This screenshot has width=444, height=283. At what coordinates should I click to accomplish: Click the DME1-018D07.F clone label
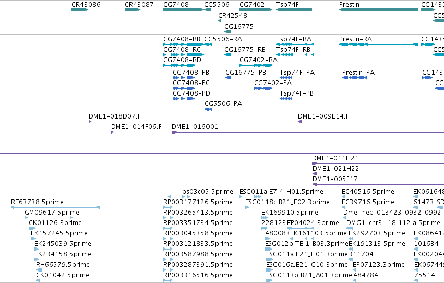click(114, 116)
